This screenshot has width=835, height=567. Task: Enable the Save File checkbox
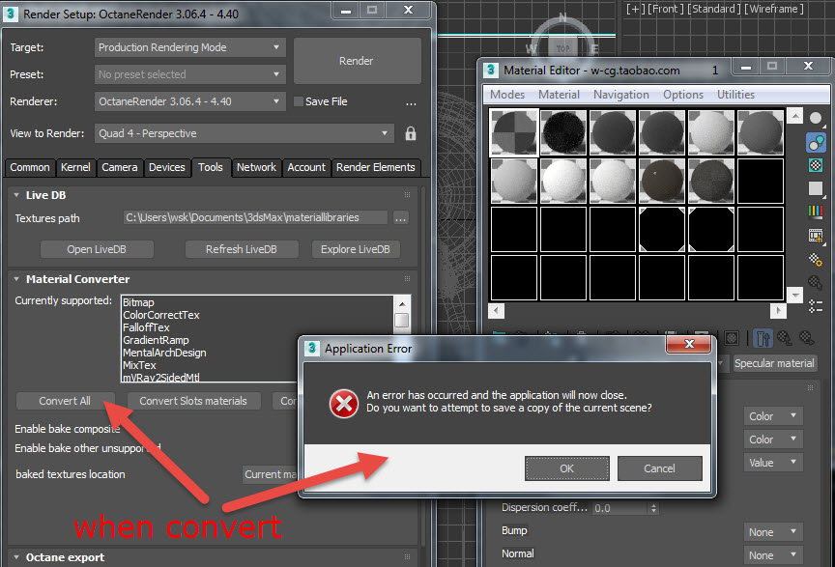pyautogui.click(x=299, y=101)
